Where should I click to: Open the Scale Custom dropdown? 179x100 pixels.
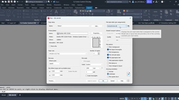point(94,64)
